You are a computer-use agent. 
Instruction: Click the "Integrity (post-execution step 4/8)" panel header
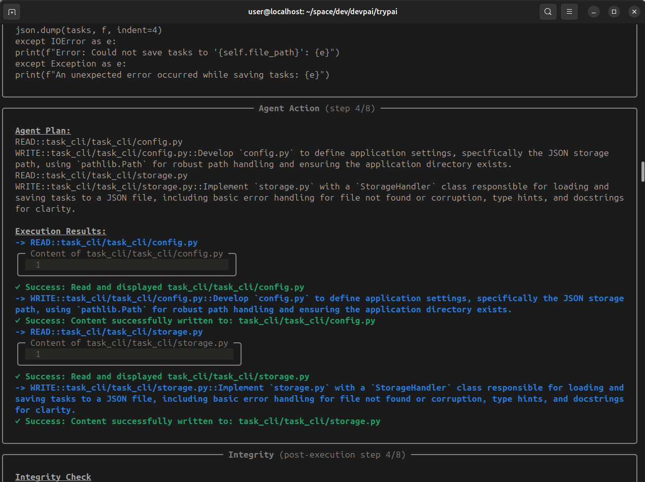pyautogui.click(x=317, y=455)
